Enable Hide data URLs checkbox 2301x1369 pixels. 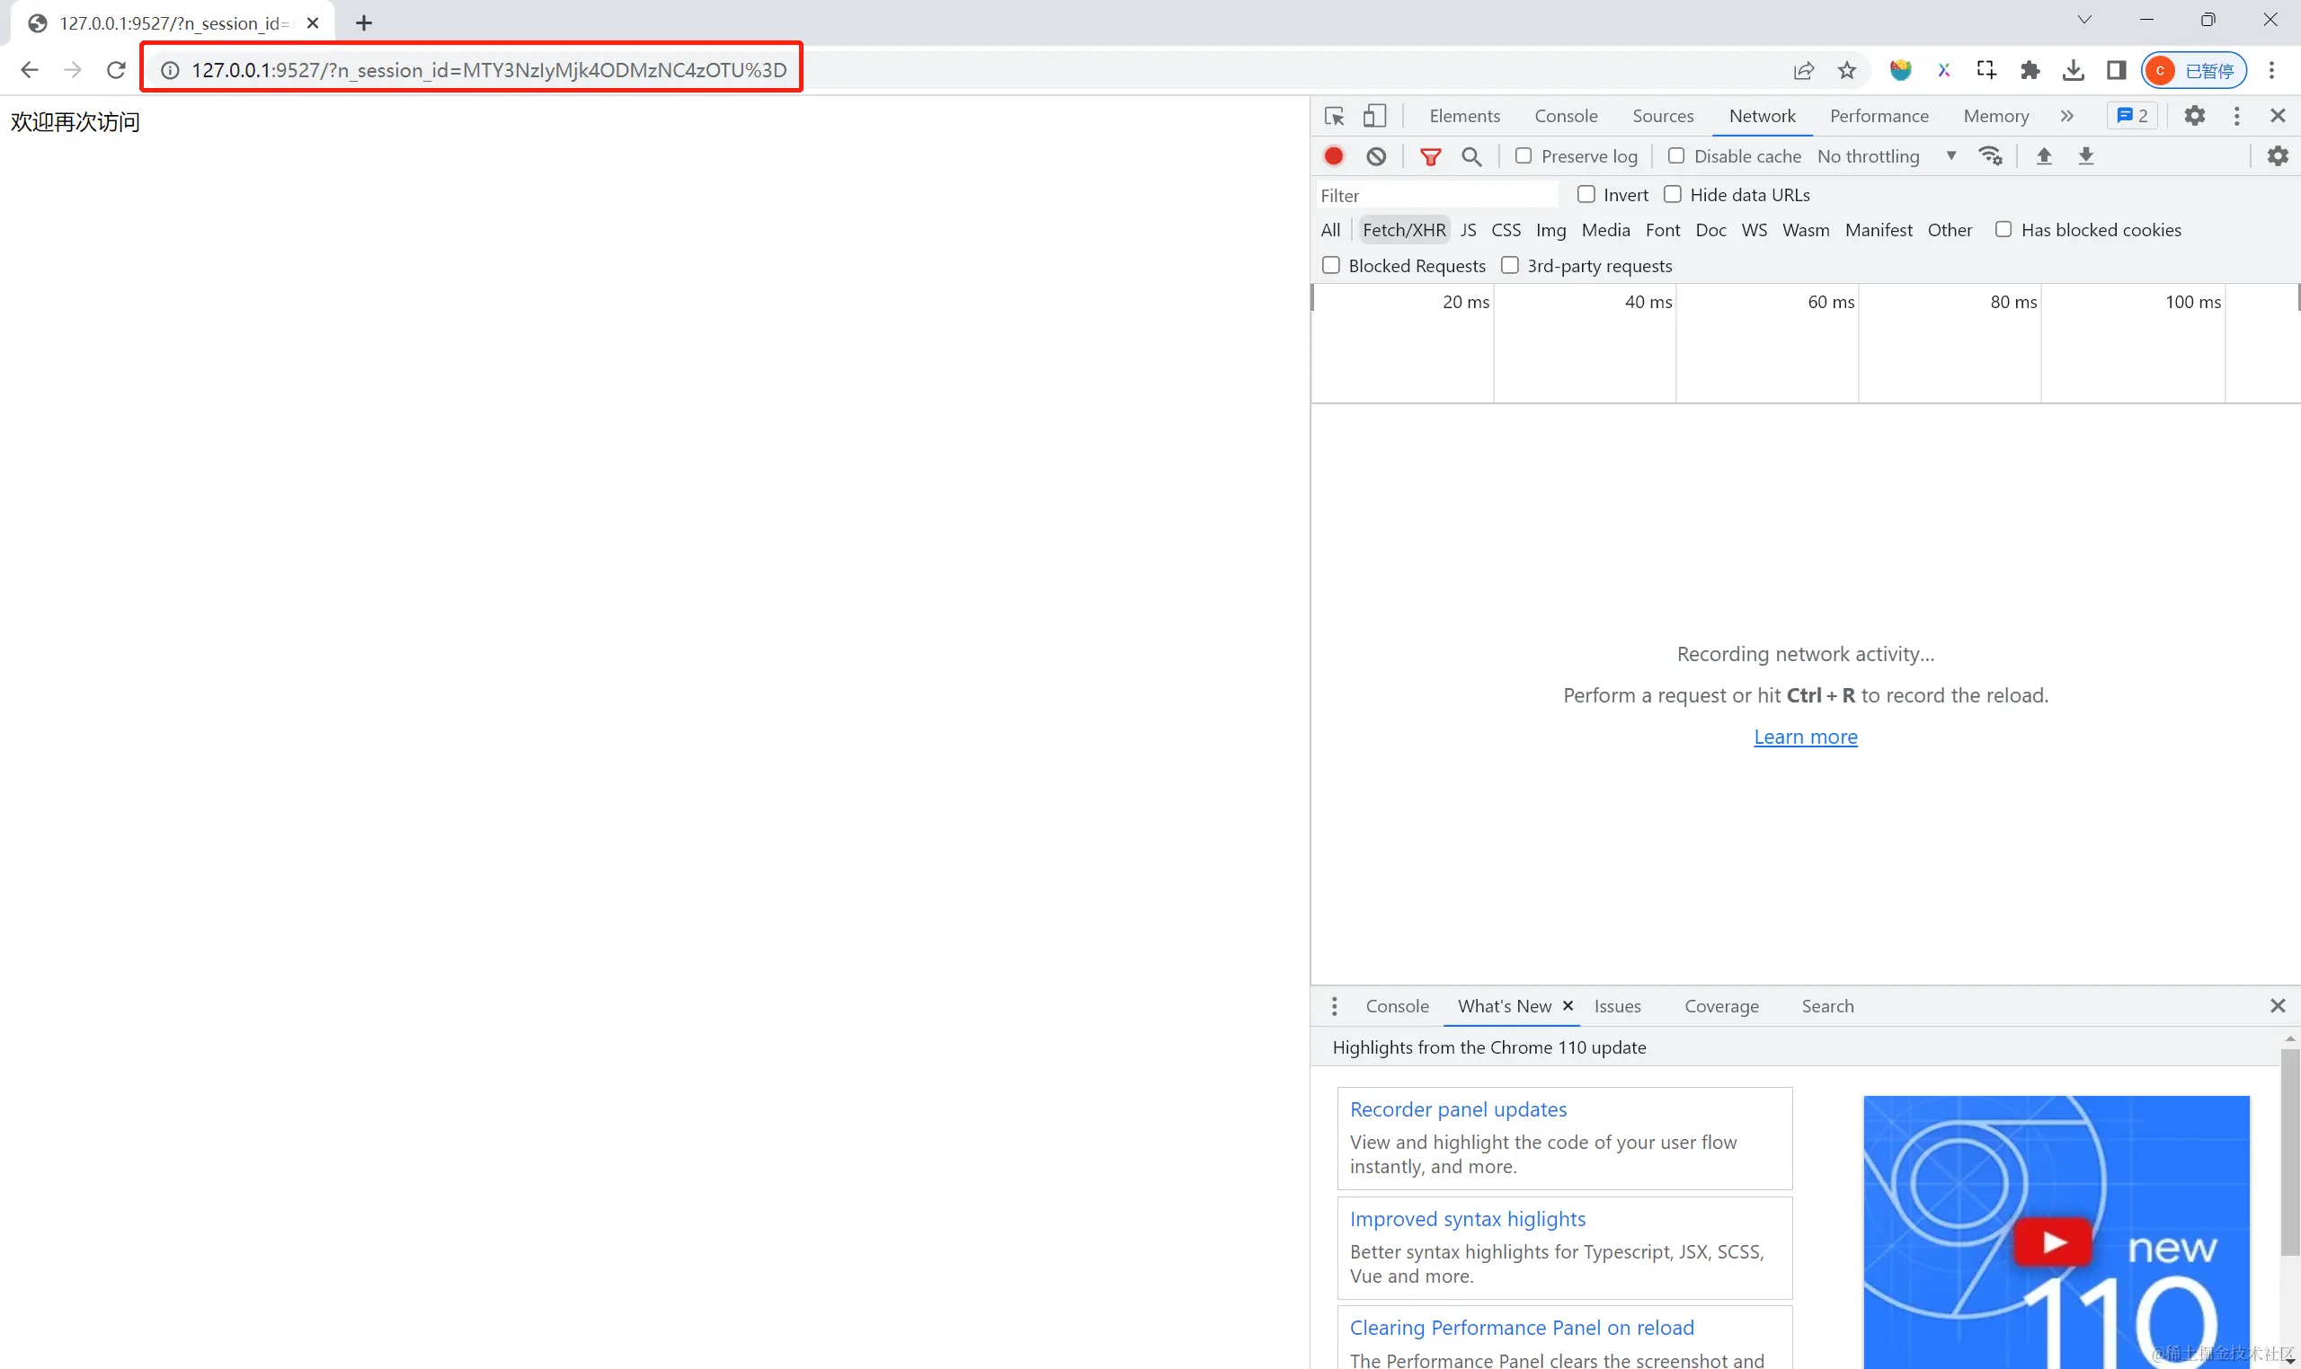1673,195
